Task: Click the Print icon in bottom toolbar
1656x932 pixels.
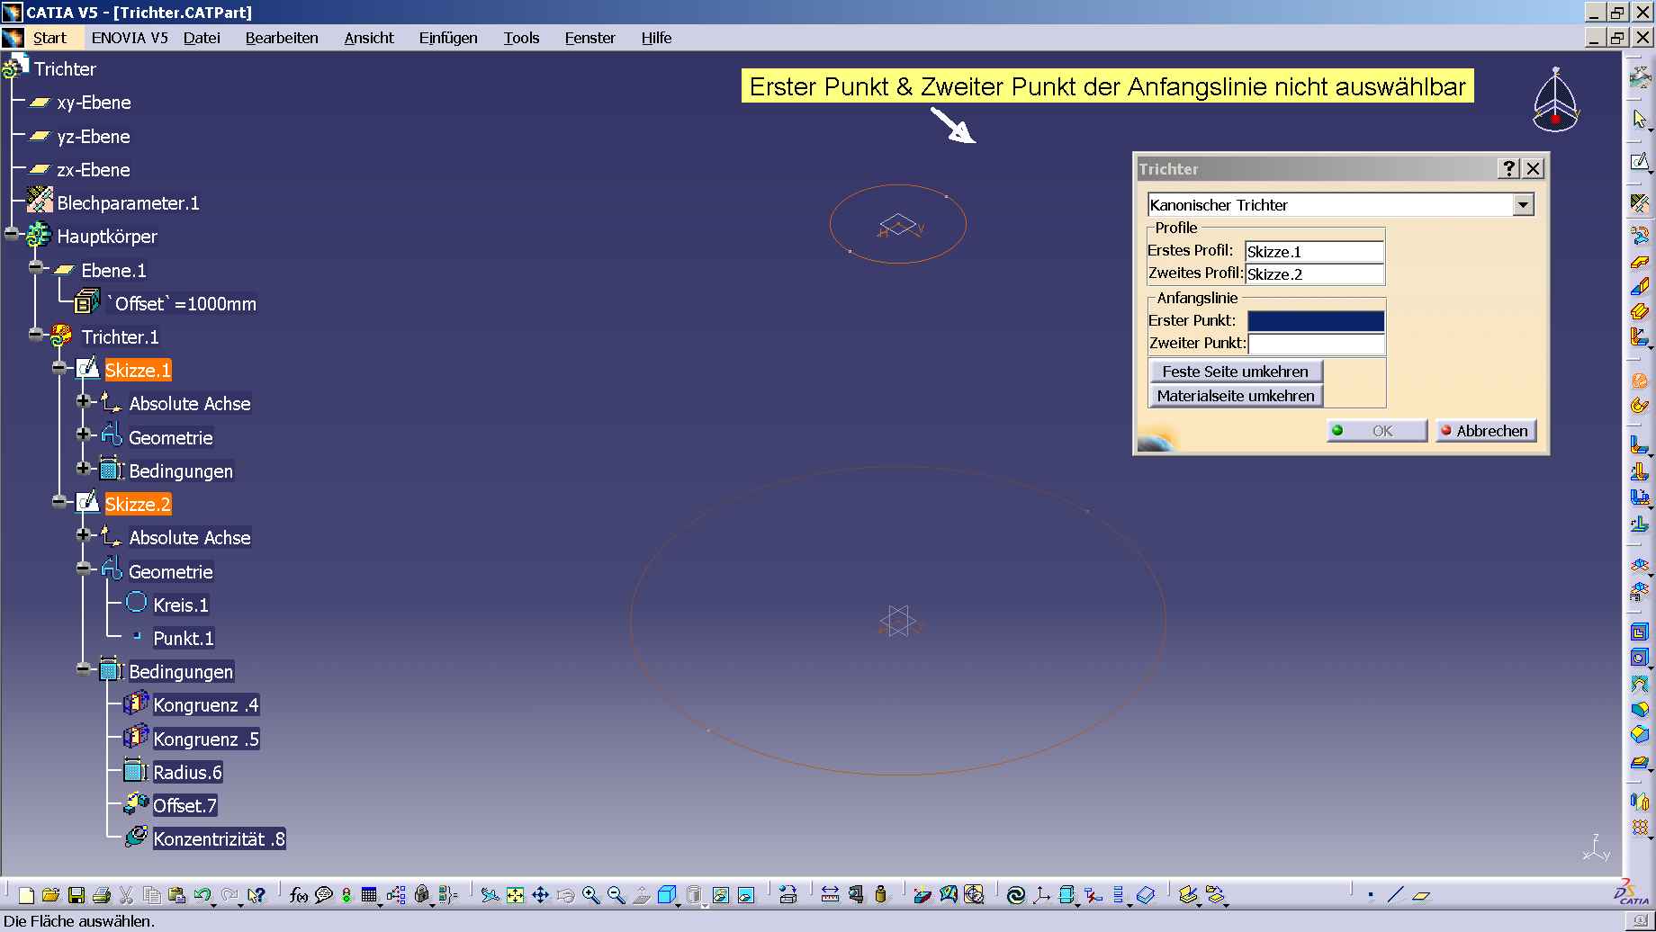Action: (x=102, y=895)
